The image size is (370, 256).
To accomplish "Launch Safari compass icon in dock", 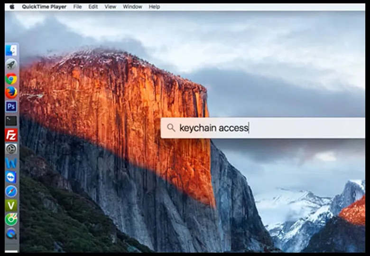I will pos(11,191).
